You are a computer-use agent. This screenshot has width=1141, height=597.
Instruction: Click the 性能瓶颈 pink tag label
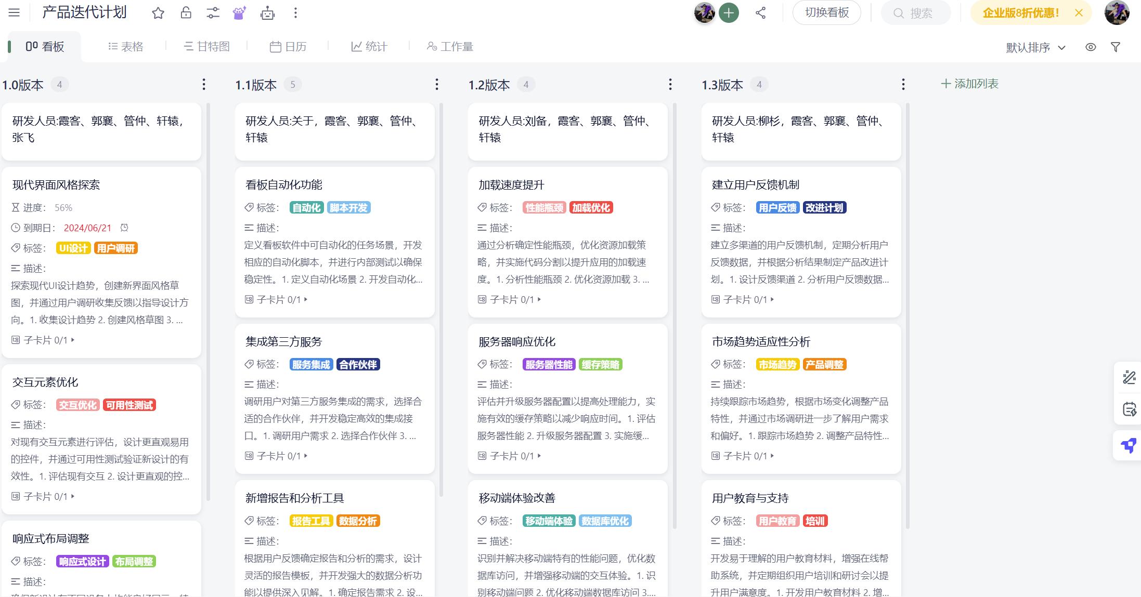tap(544, 208)
